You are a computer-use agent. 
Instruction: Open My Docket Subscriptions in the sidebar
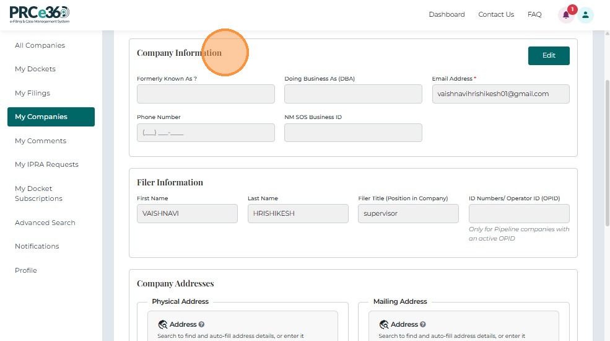click(x=38, y=193)
